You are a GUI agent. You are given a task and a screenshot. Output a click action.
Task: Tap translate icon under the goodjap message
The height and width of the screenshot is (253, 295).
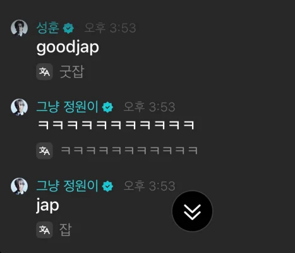(44, 72)
